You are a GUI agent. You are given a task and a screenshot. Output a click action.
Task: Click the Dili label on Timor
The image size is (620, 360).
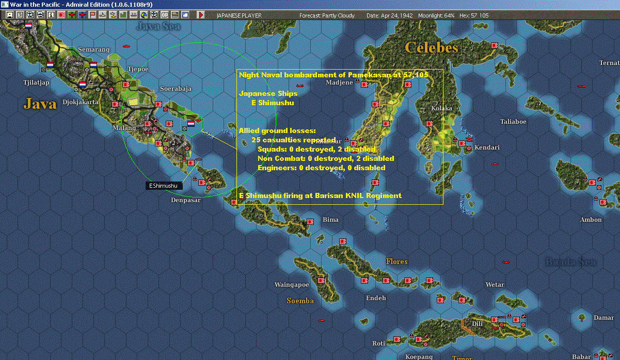point(478,324)
